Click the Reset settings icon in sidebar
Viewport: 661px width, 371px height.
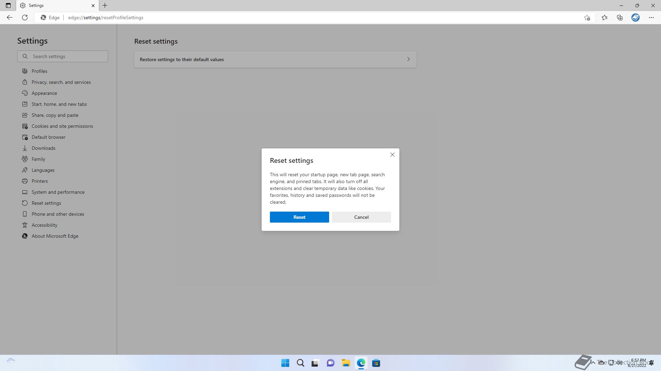click(x=25, y=203)
